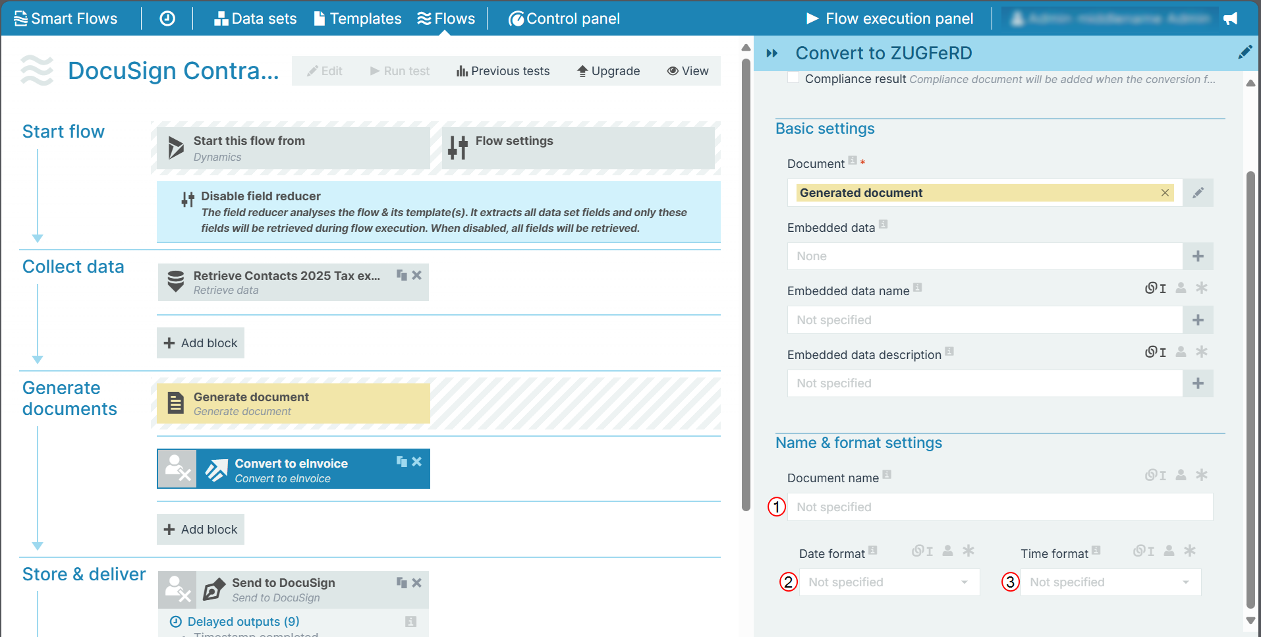1261x637 pixels.
Task: Open the Start this flow from block
Action: coord(293,148)
